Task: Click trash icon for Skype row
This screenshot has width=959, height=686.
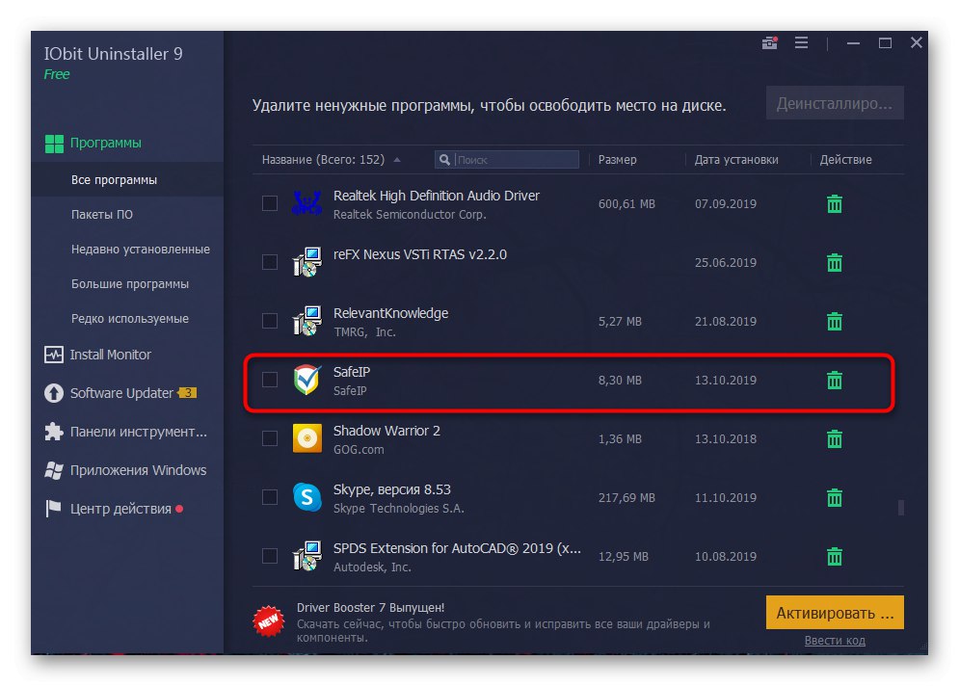Action: (x=835, y=498)
